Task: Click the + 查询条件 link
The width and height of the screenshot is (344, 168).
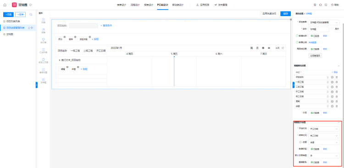Action: (106, 25)
